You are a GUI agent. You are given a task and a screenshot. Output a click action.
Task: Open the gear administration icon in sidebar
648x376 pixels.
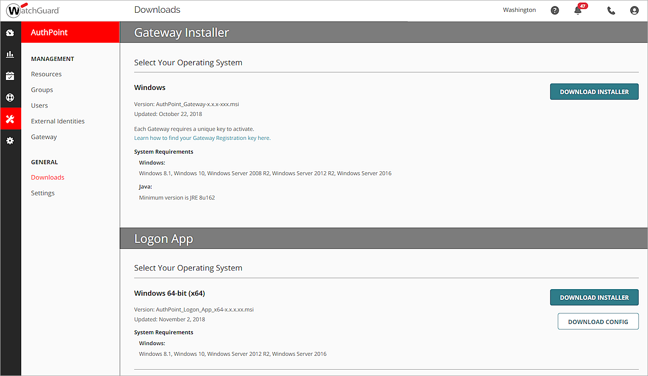point(10,141)
